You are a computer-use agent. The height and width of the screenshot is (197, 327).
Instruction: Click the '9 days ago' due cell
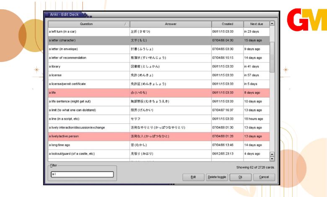coord(257,49)
